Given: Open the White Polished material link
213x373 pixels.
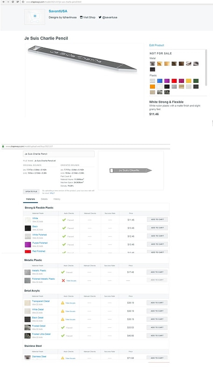Looking at the screenshot, I should pos(40,235).
